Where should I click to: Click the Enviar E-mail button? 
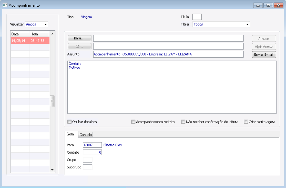point(264,55)
